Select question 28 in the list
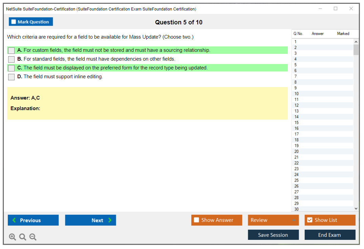 coord(322,198)
